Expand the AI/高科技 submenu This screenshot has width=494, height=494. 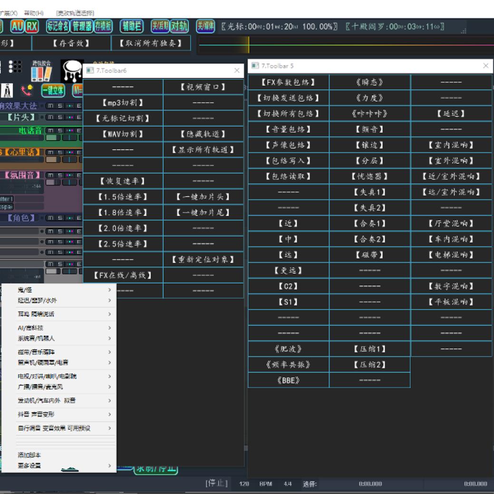pyautogui.click(x=59, y=328)
